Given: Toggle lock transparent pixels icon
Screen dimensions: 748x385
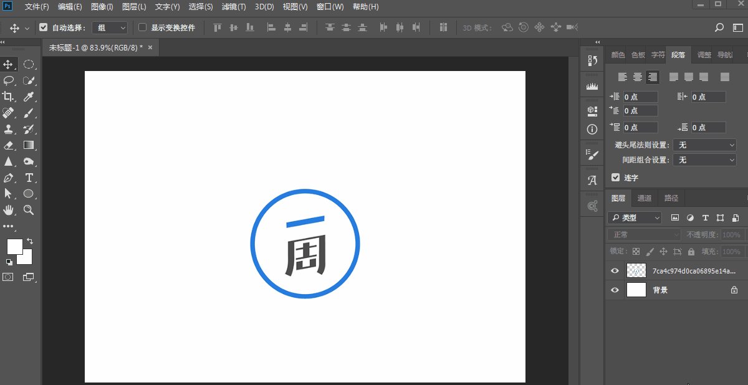Looking at the screenshot, I should (x=636, y=252).
